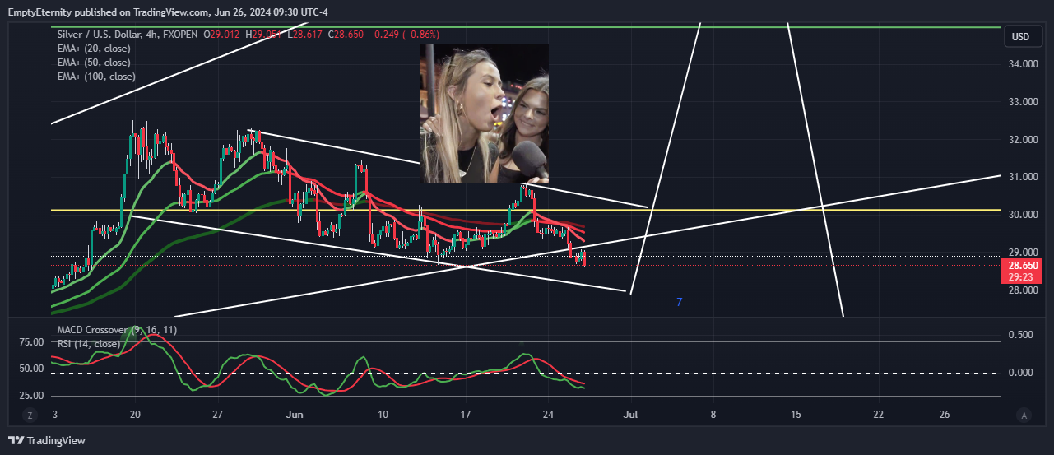Select the 'EMA+ (50, close)' indicator label

click(x=94, y=63)
